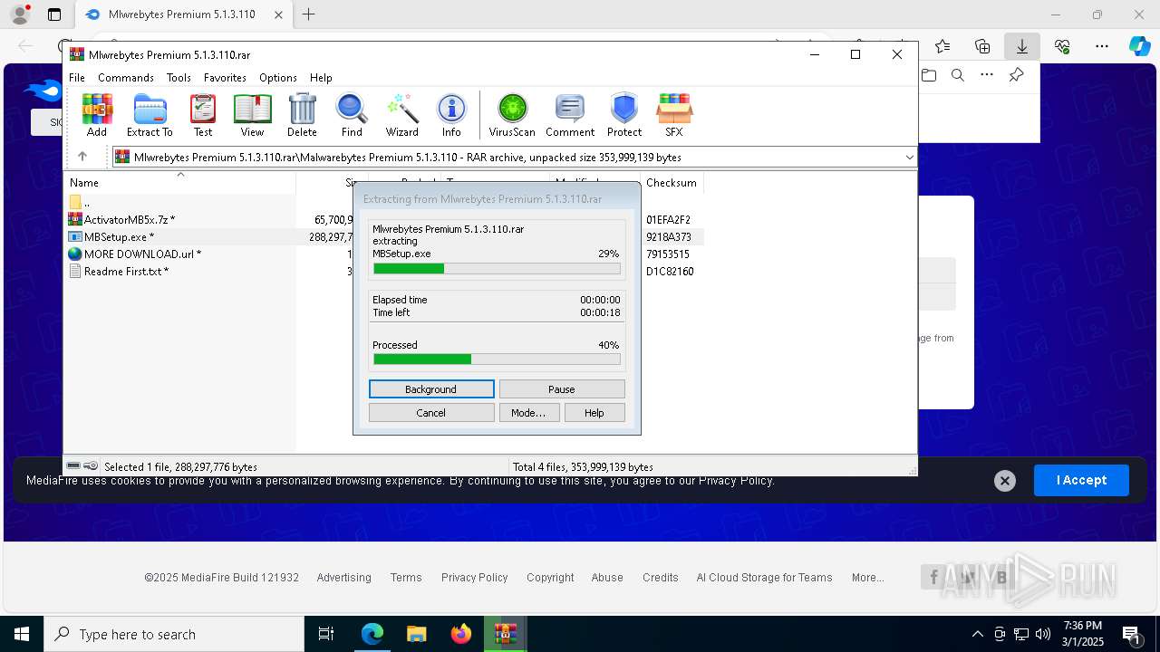Expand the archive path dropdown
Image resolution: width=1160 pixels, height=652 pixels.
pos(909,158)
